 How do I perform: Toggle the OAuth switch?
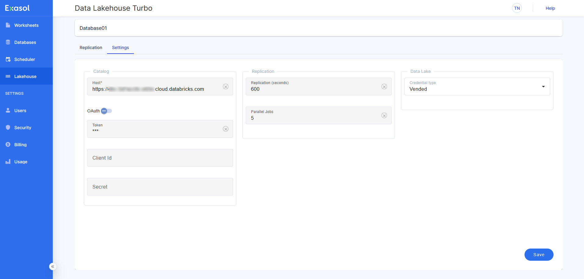click(106, 111)
